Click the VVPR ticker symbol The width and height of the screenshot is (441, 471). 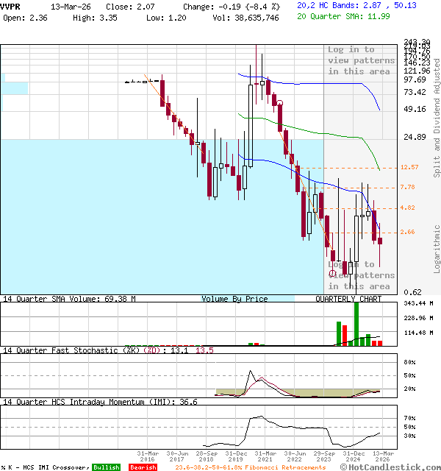12,5
